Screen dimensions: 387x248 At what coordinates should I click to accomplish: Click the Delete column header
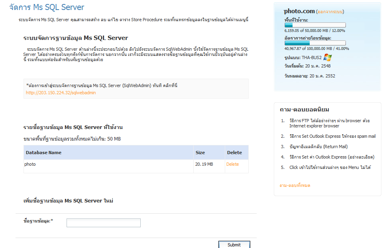click(234, 153)
